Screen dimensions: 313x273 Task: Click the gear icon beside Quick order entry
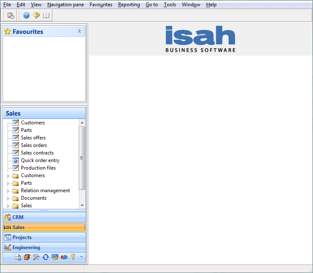(x=16, y=160)
